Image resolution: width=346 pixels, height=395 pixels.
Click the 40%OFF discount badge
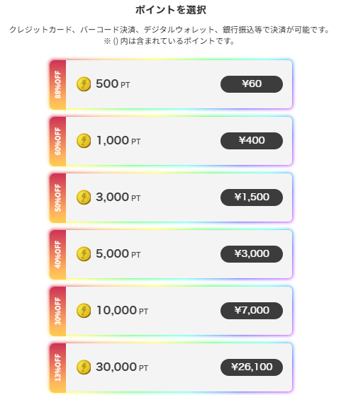pyautogui.click(x=58, y=254)
